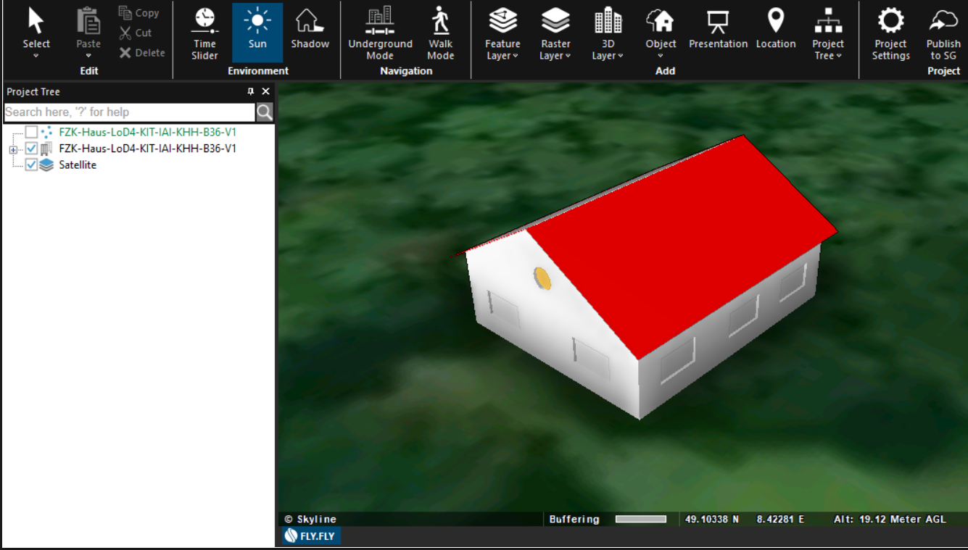Click the Project Tree toolbar icon

pos(828,21)
